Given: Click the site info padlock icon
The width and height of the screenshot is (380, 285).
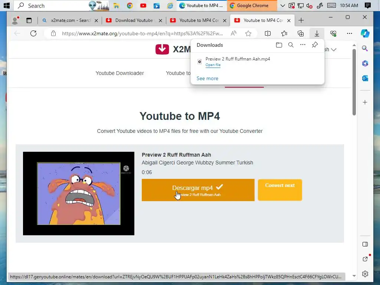Looking at the screenshot, I should click(53, 33).
